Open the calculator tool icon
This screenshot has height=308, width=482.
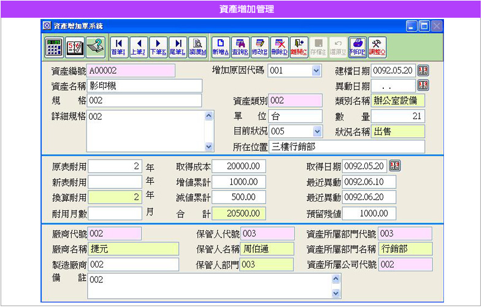54,46
